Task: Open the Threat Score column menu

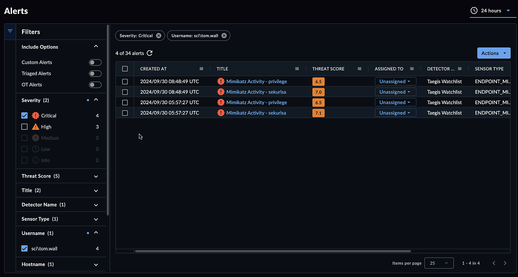Action: point(359,69)
